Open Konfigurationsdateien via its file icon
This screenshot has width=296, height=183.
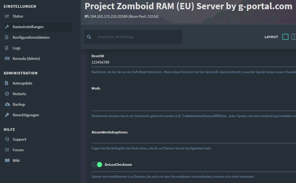point(6,37)
